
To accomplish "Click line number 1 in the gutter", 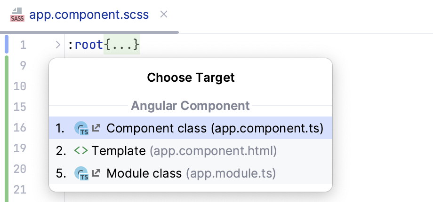I will (23, 46).
